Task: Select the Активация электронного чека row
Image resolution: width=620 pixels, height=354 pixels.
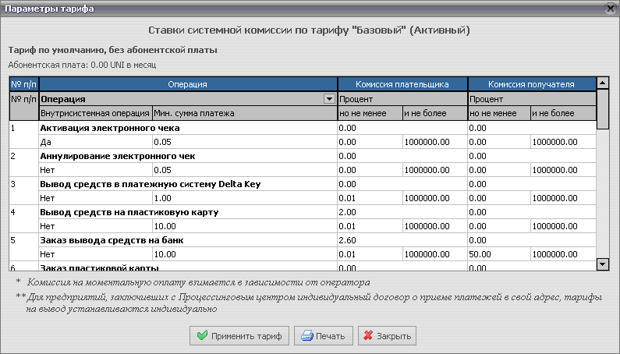Action: pos(109,128)
